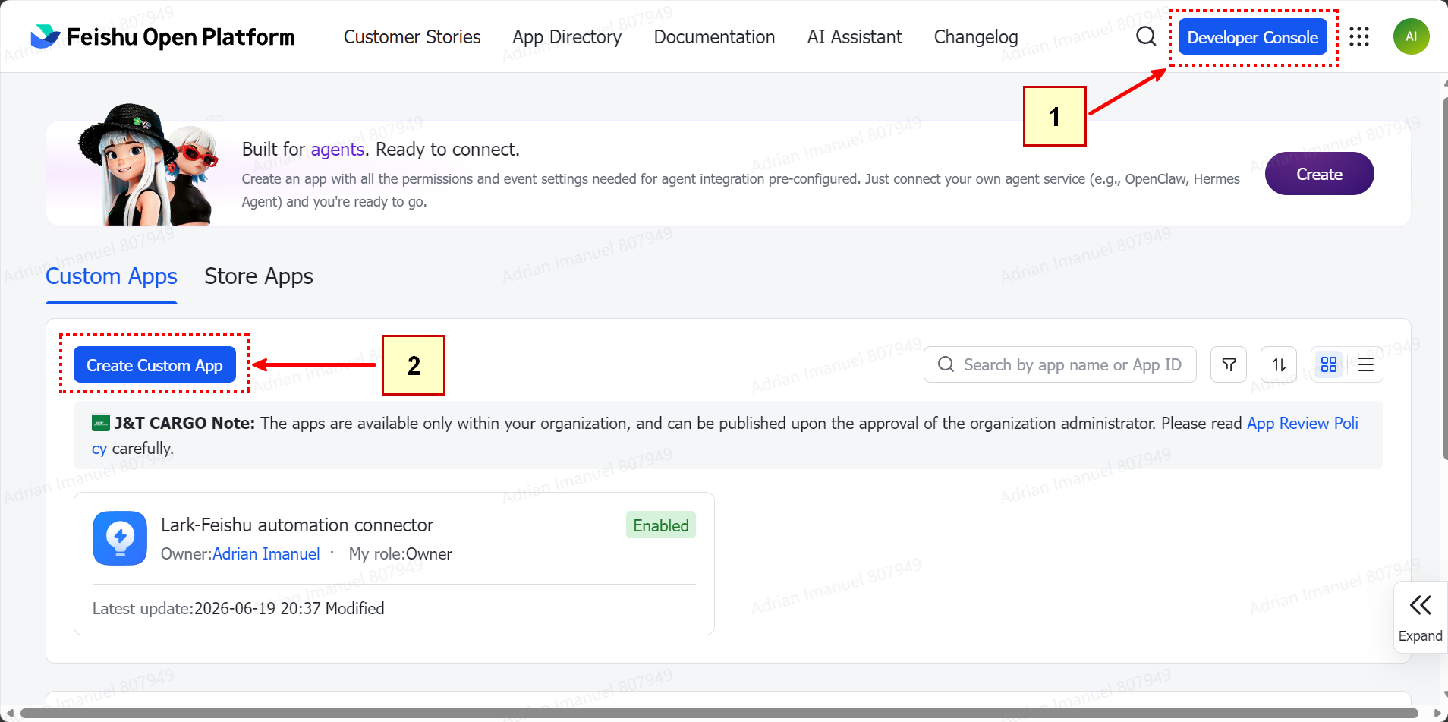Open the Adrian Imanuel owner link

(266, 554)
